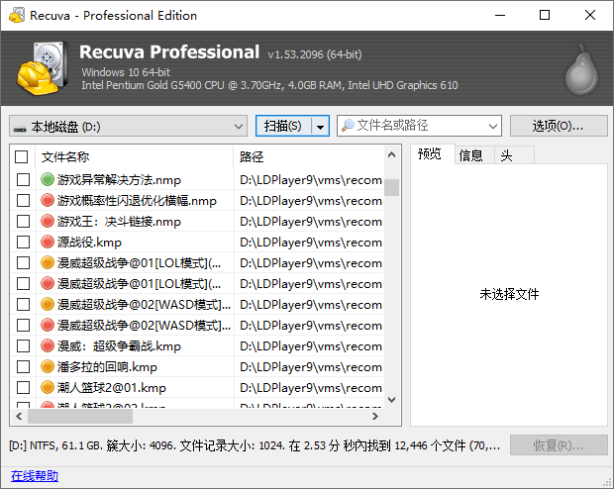Select the file name 源战役.kmp
The width and height of the screenshot is (614, 489).
[x=89, y=243]
